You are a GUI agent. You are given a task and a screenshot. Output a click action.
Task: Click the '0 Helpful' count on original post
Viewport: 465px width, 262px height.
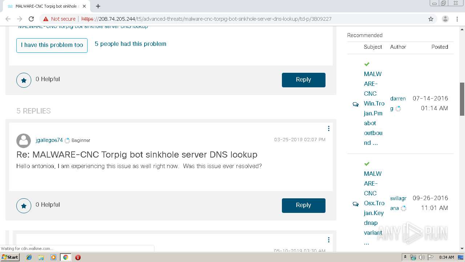(x=48, y=79)
